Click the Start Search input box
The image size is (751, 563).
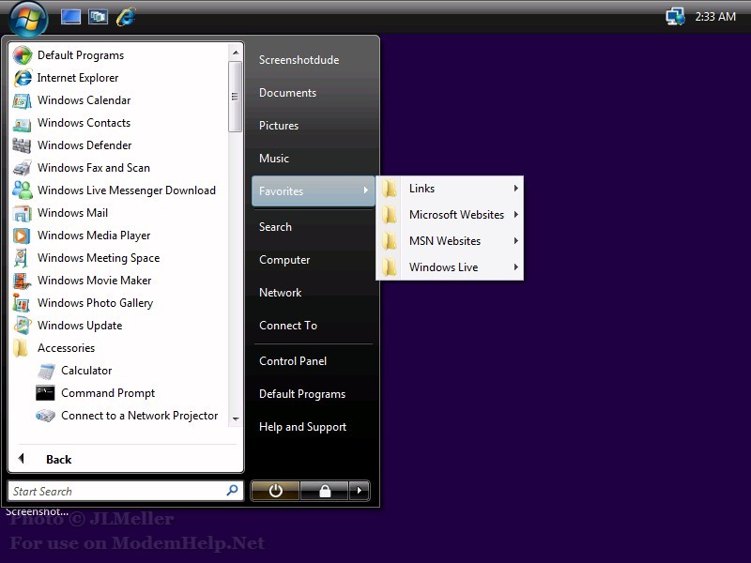point(117,491)
